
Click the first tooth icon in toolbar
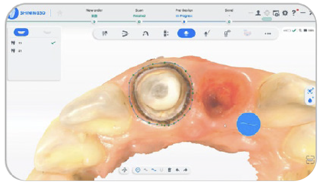pyautogui.click(x=105, y=34)
